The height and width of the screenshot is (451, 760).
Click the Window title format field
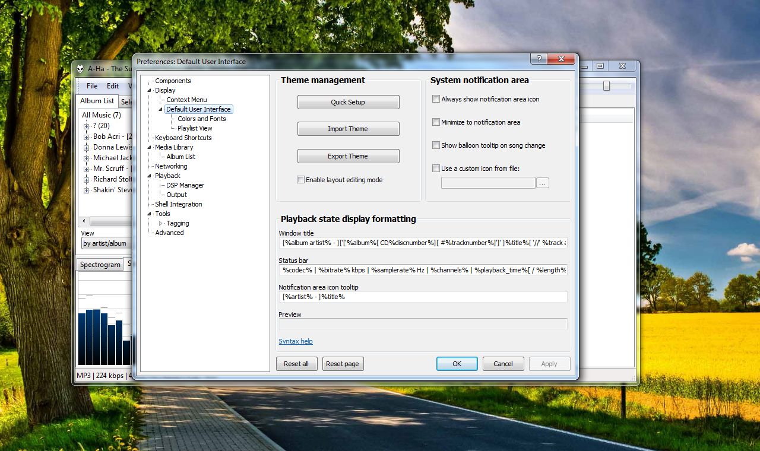click(423, 243)
